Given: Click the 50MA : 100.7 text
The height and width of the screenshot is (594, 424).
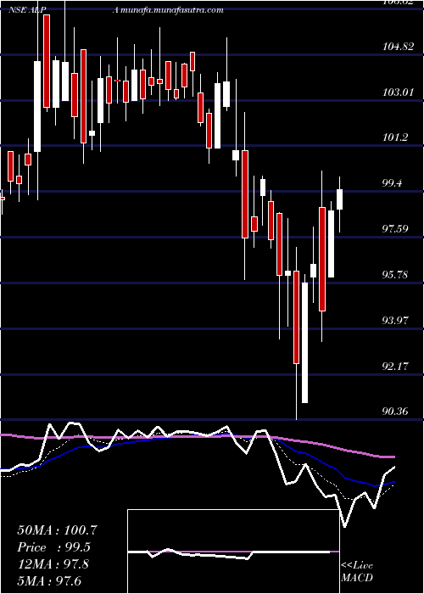Looking at the screenshot, I should (57, 530).
